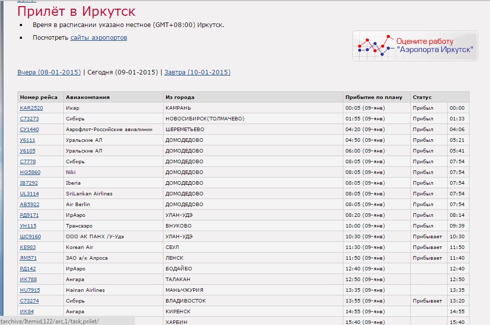
Task: View SriLankan flight UL3114
Action: pyautogui.click(x=29, y=194)
